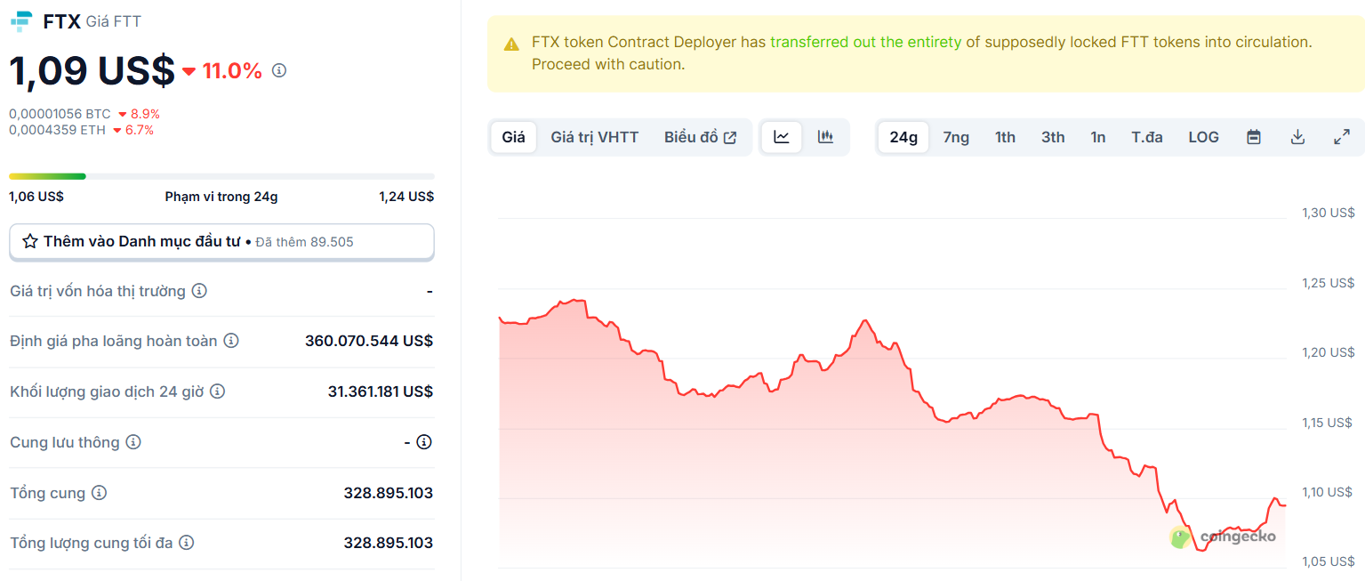Select the Giá trị VHTT tab
The width and height of the screenshot is (1365, 581).
594,137
